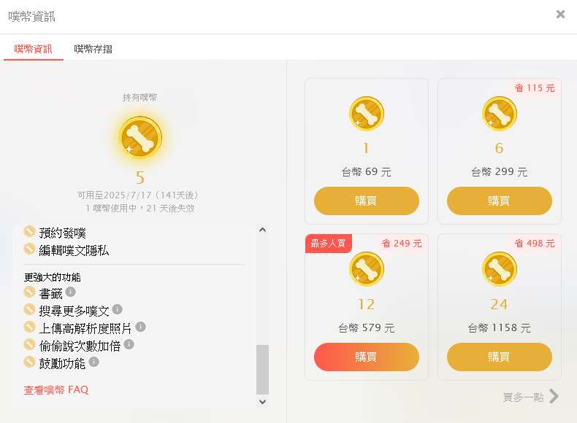This screenshot has height=423, width=577.
Task: Buy the 24-coin package for 1158 元
Action: click(x=500, y=357)
